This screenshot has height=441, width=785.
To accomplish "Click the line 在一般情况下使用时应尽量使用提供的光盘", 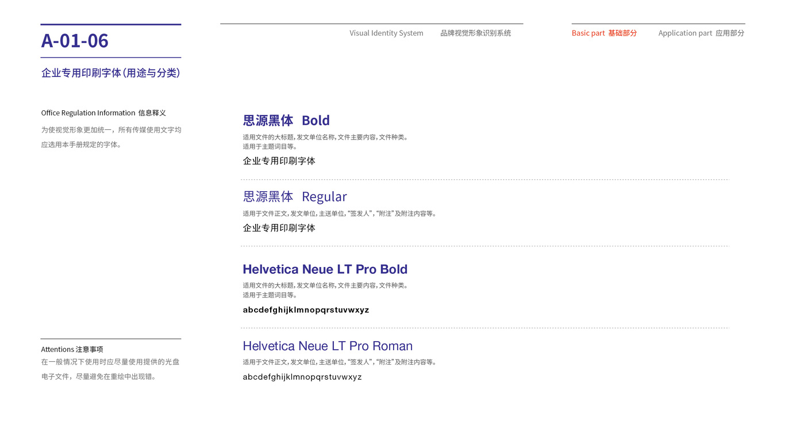I will [x=110, y=362].
